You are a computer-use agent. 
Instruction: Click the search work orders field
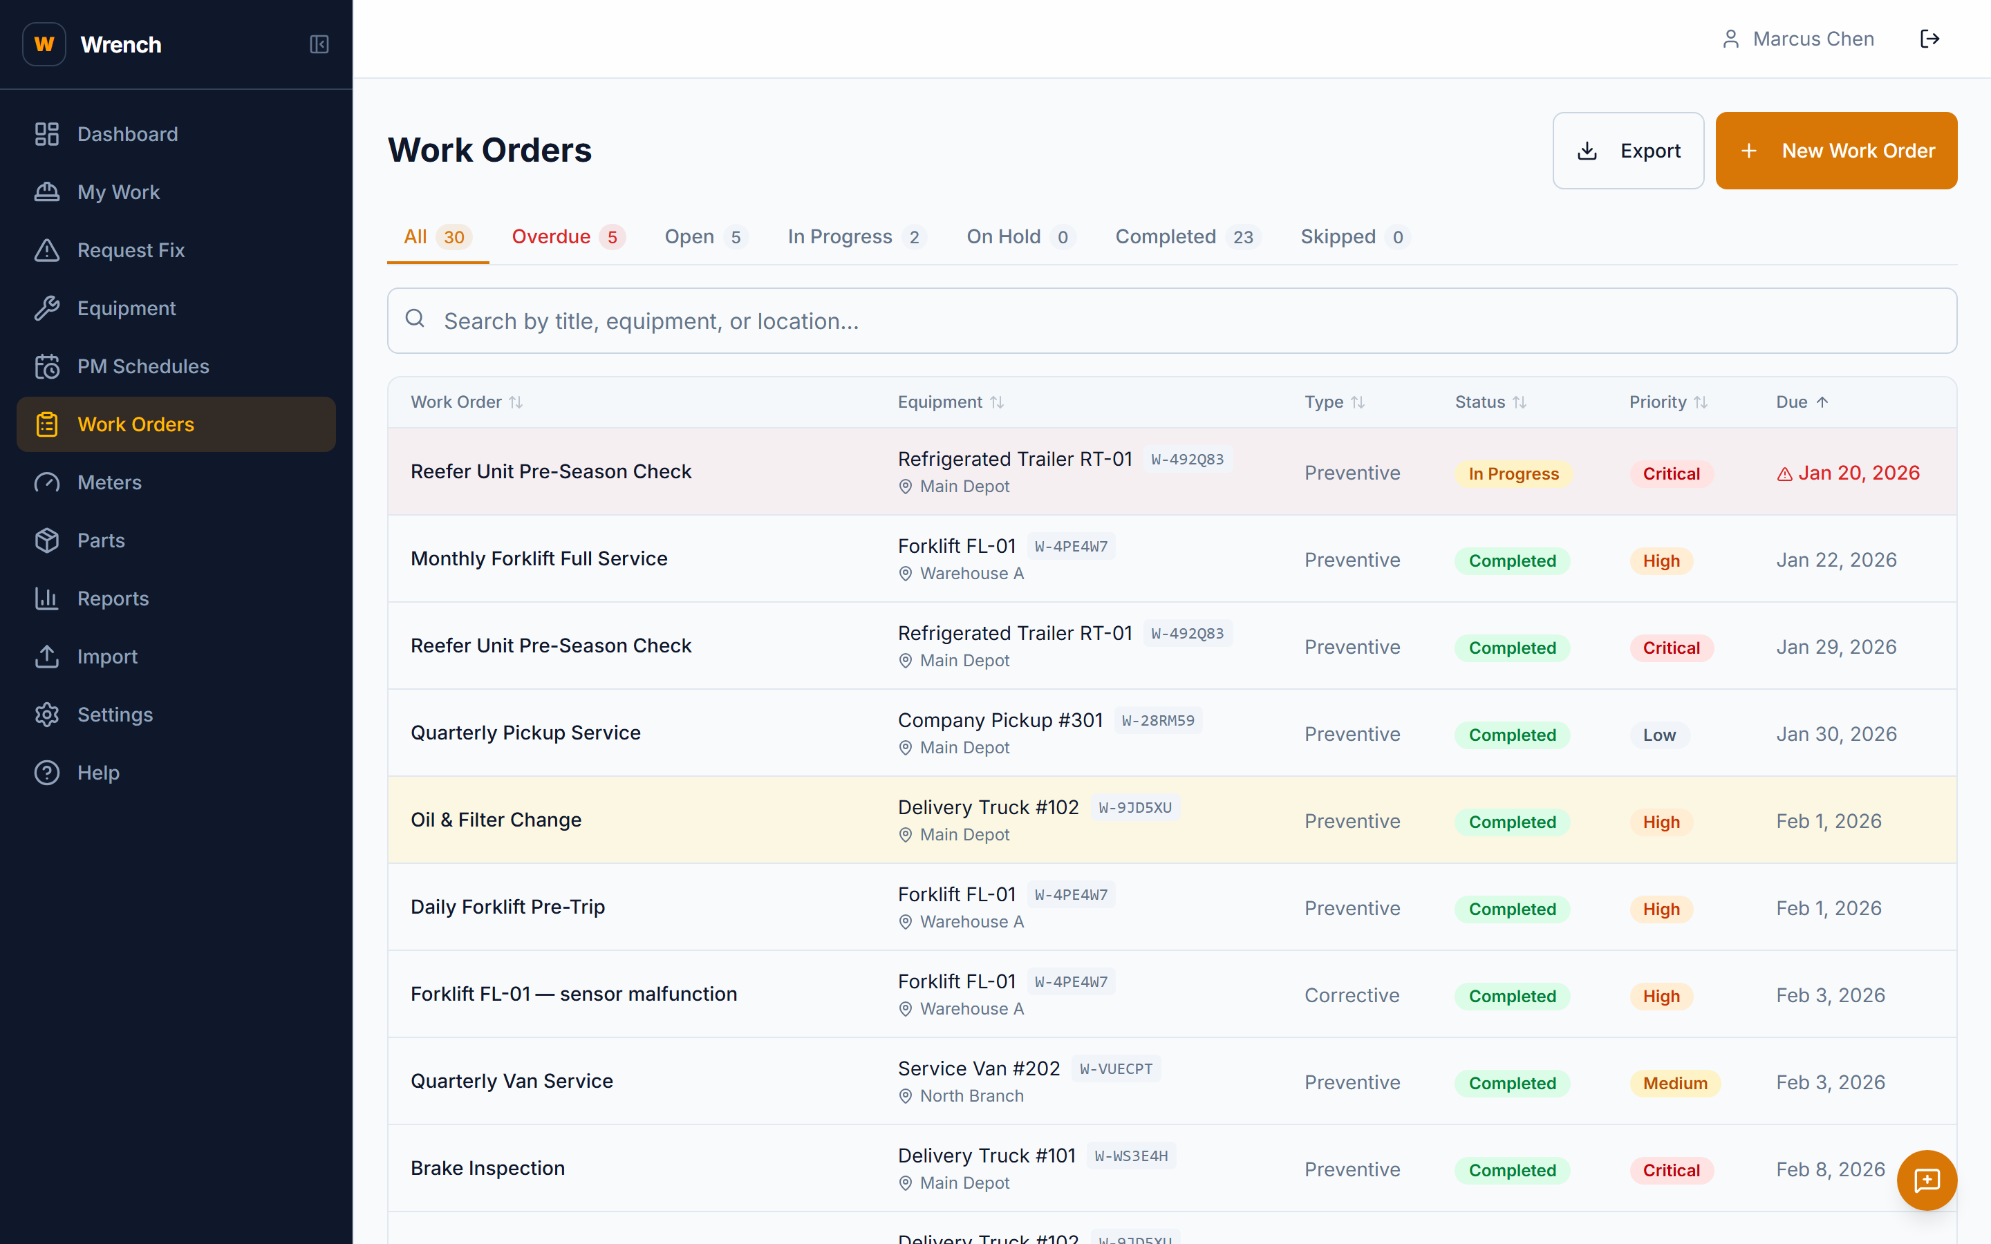click(987, 321)
